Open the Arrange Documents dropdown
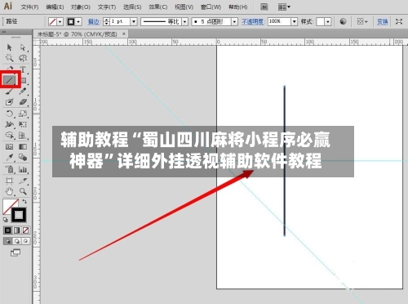 284,7
